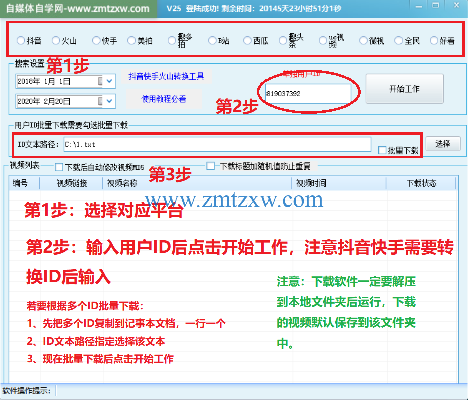Click the 用户ID批量下载需要勾选批量下载 label
Viewport: 468px width, 400px height.
click(71, 125)
